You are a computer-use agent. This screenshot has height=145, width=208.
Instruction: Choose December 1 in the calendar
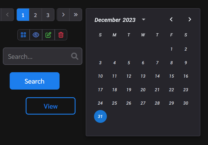(172, 49)
